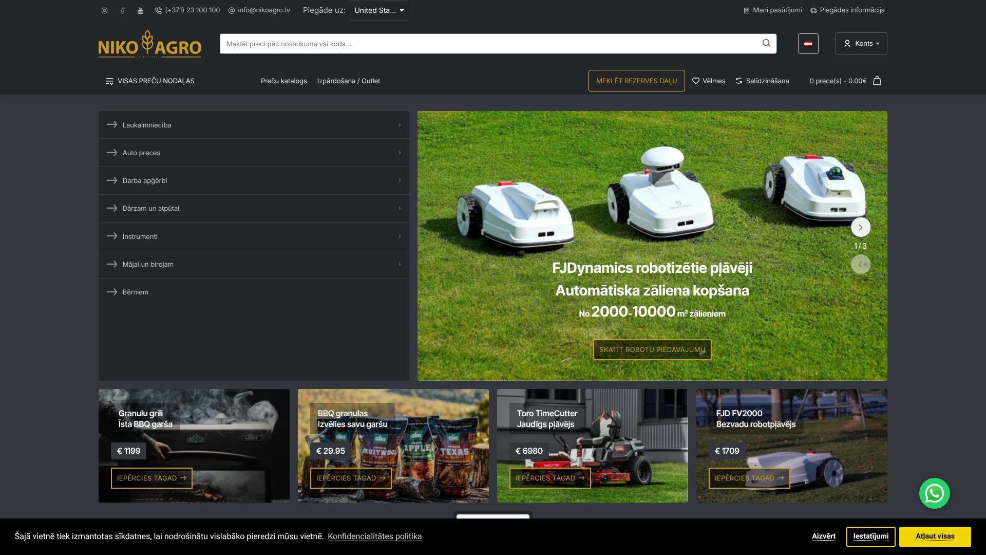Expand the Auto preces submenu arrow
This screenshot has height=555, width=986.
point(400,153)
